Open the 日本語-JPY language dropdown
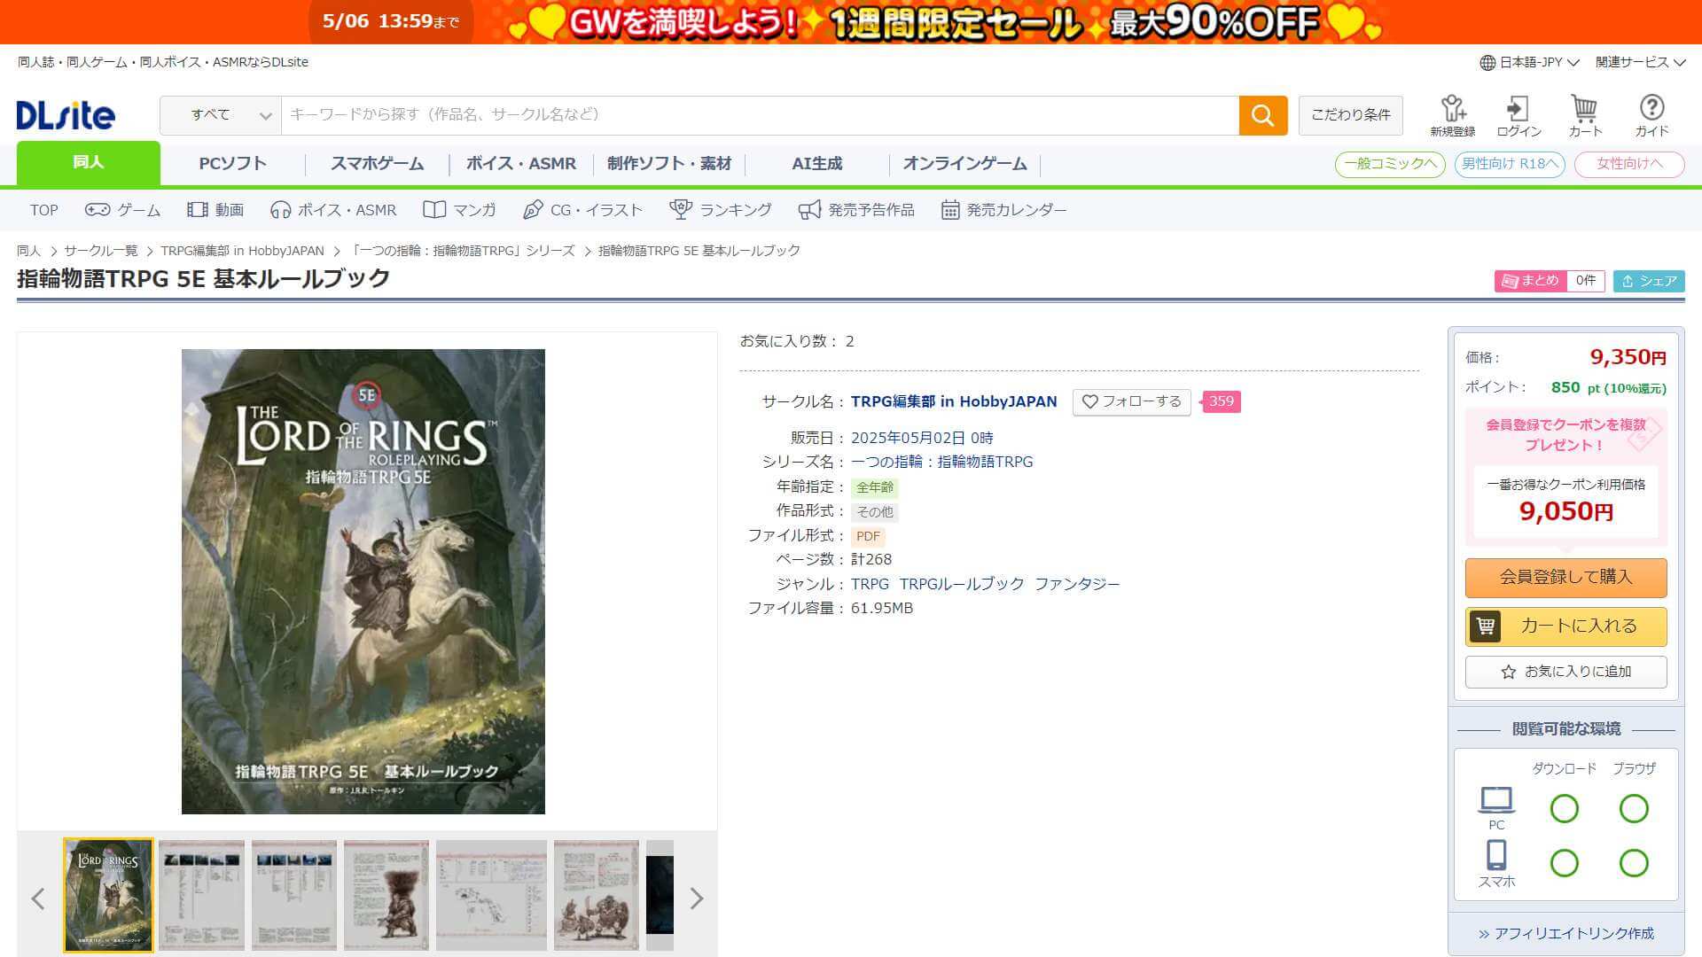This screenshot has height=957, width=1702. click(x=1530, y=62)
